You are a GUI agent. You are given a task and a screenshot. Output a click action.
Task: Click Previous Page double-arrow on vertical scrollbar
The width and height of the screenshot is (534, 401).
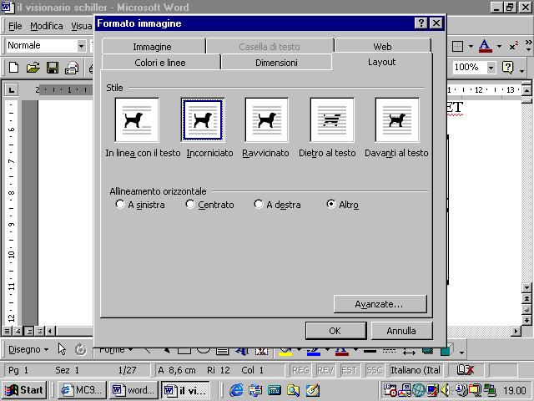click(x=526, y=299)
